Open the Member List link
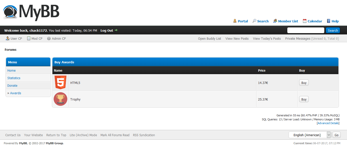This screenshot has height=148, width=347. [288, 21]
